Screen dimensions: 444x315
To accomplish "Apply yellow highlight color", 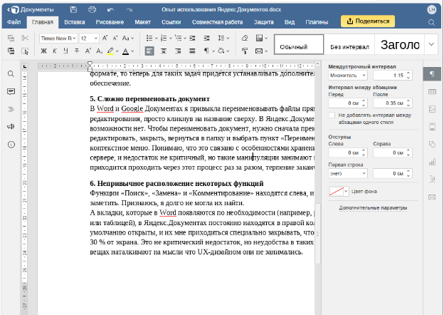I will [110, 51].
